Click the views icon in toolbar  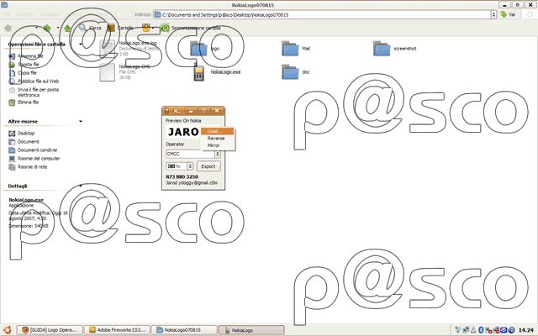(146, 28)
